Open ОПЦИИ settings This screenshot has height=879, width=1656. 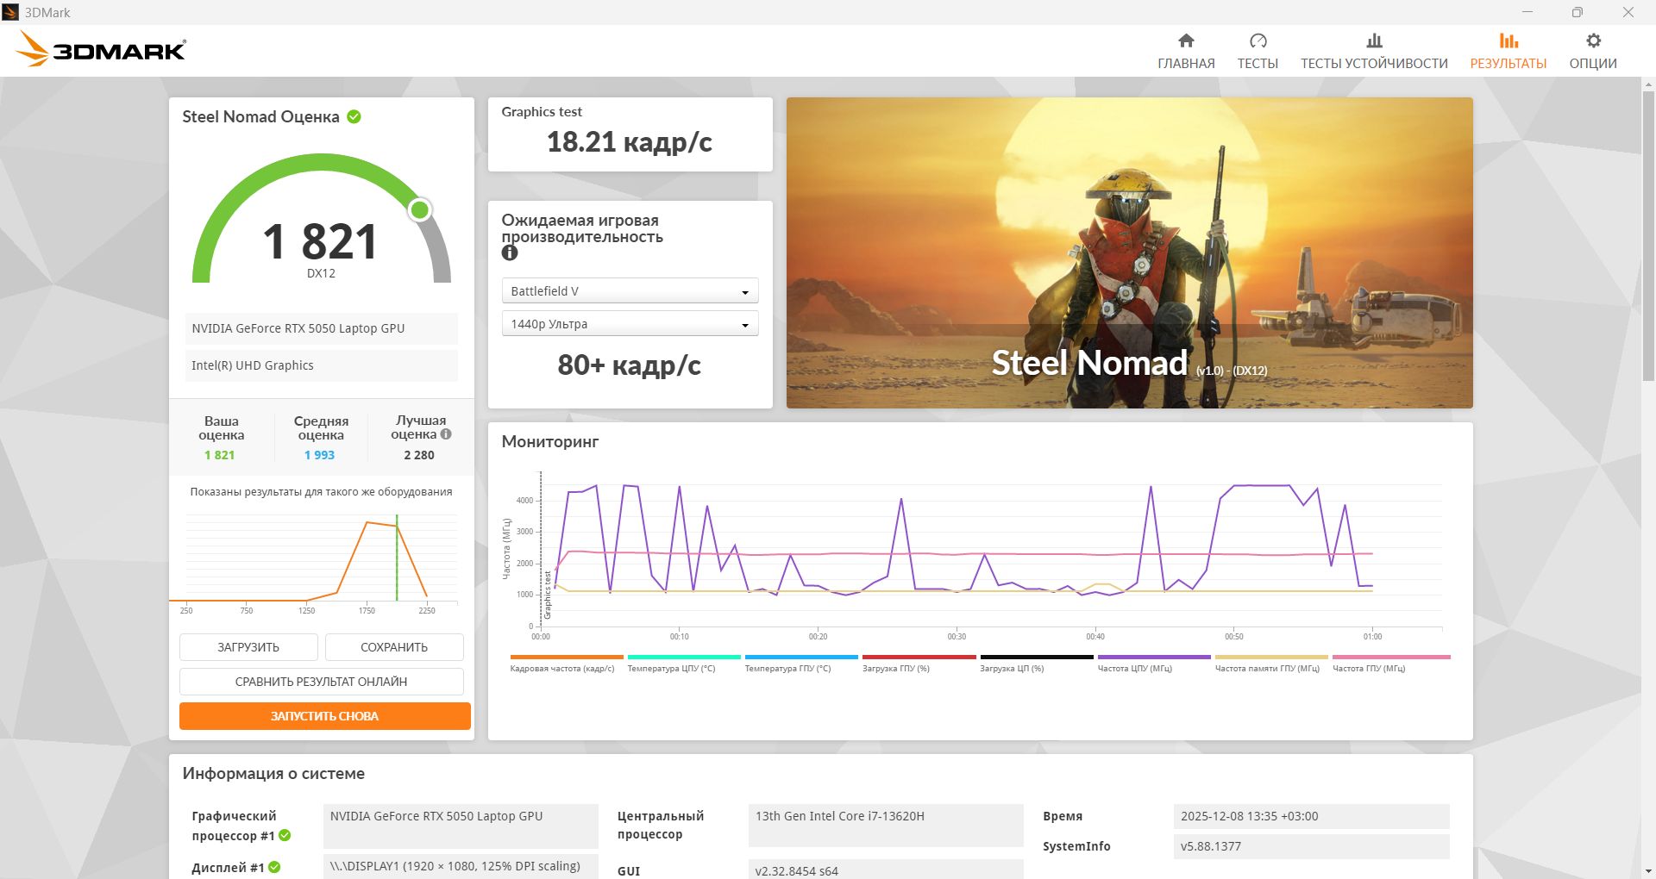click(1593, 51)
